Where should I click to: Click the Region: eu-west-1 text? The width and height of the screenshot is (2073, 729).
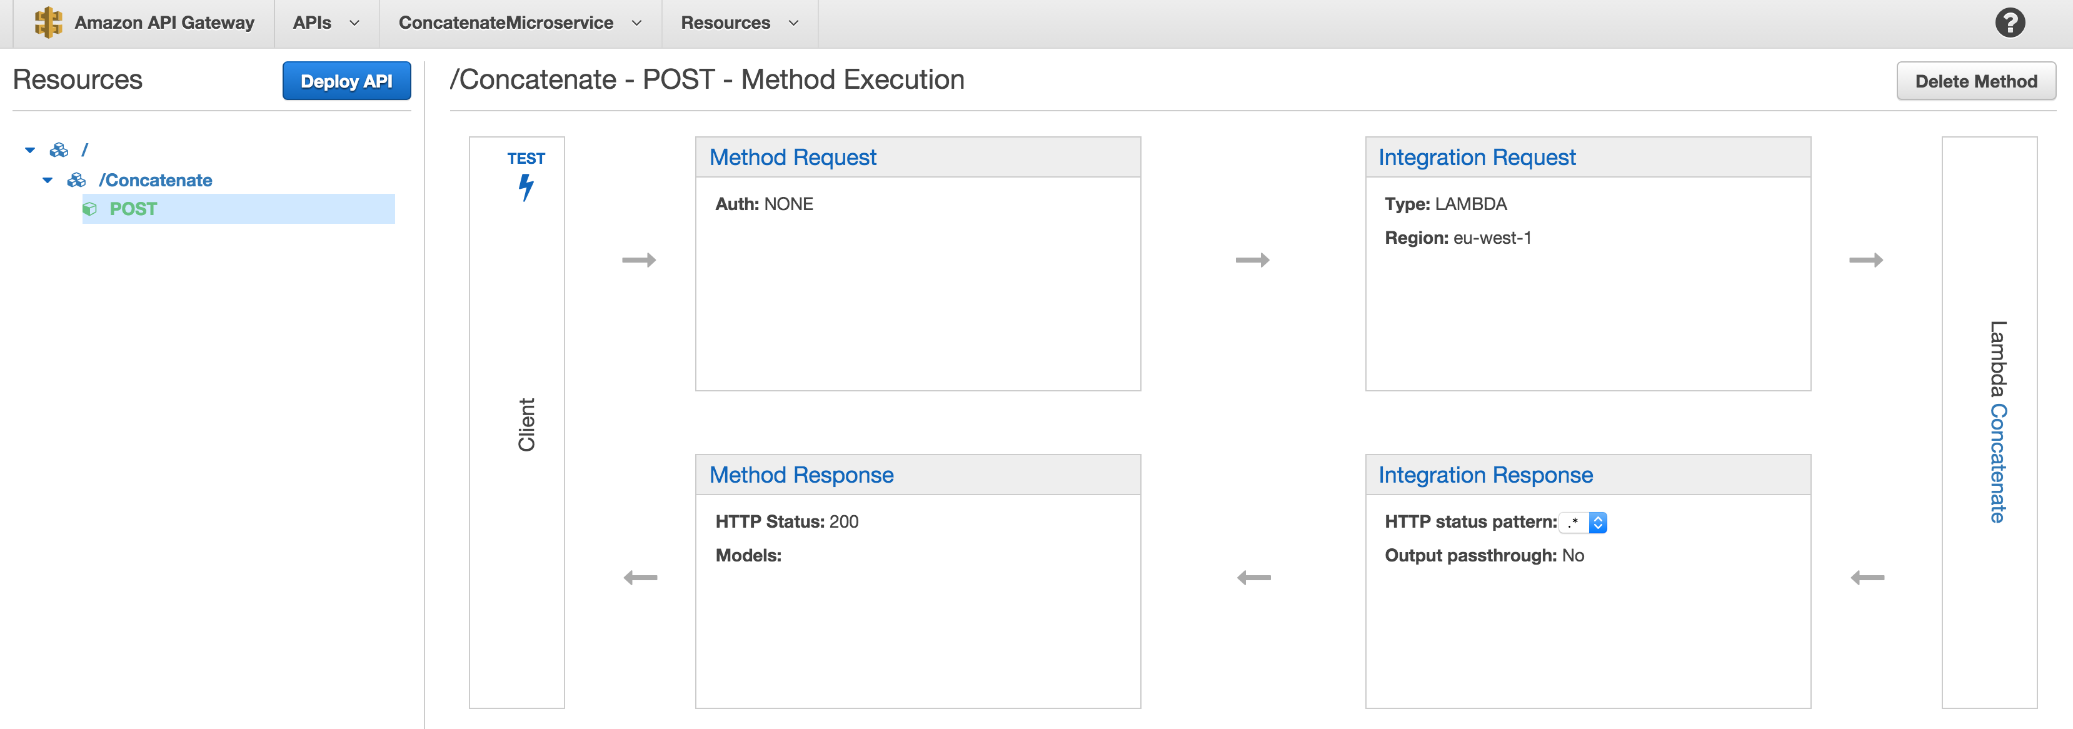click(x=1457, y=238)
